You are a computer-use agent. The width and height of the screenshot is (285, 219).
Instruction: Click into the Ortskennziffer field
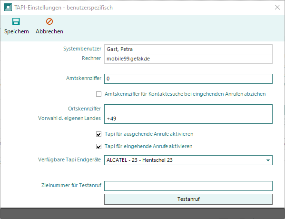188,109
